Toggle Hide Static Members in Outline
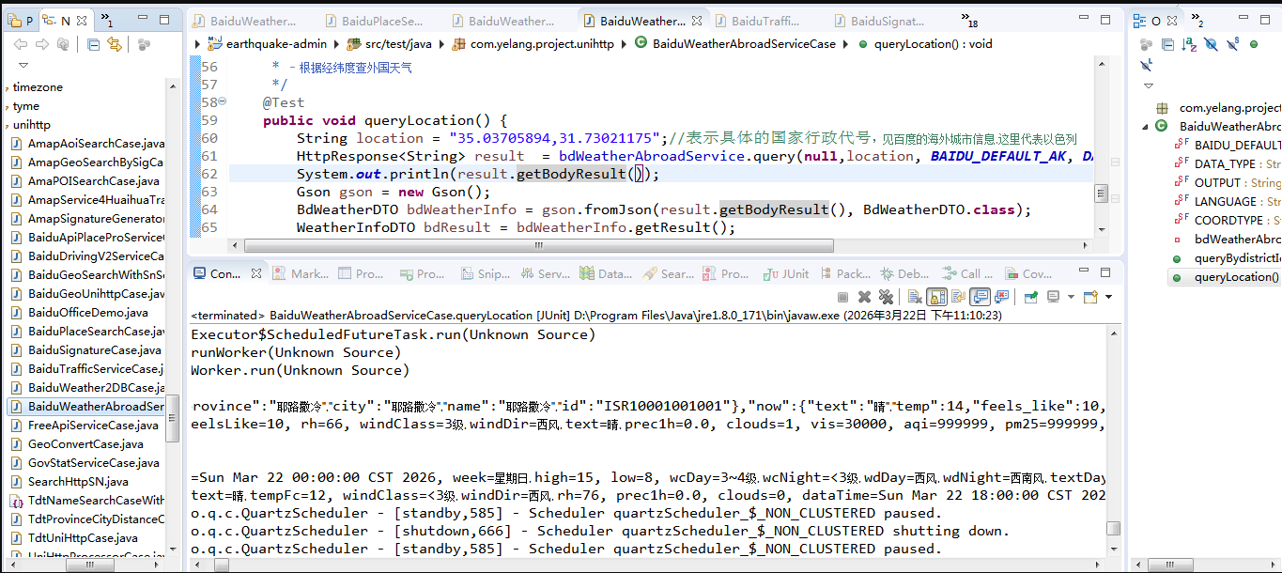 [1232, 44]
